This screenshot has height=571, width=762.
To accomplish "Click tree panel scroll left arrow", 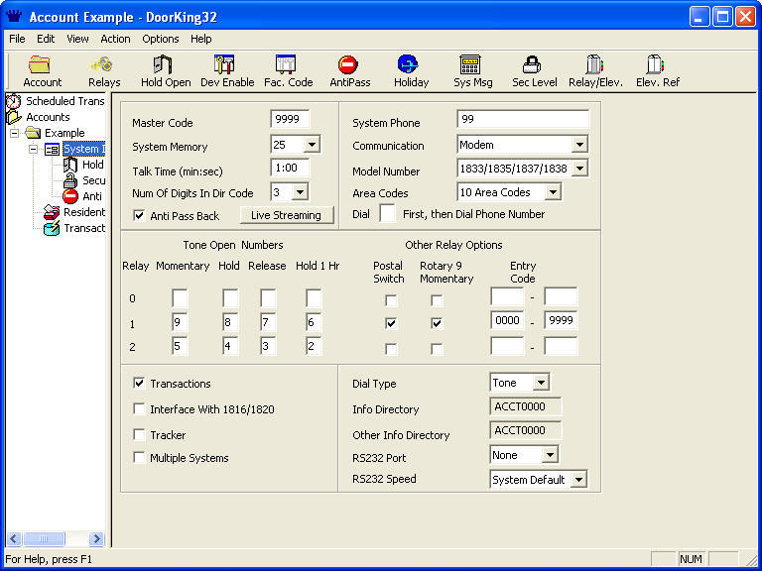I will (14, 538).
